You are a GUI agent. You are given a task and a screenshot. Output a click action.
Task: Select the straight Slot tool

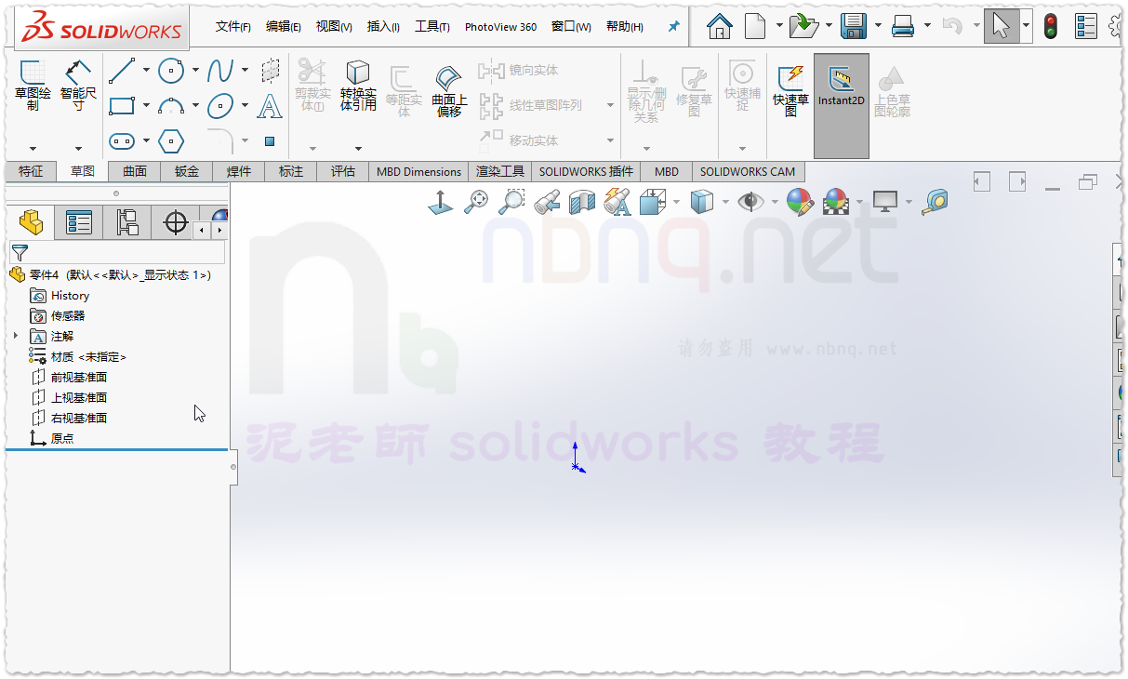click(122, 140)
